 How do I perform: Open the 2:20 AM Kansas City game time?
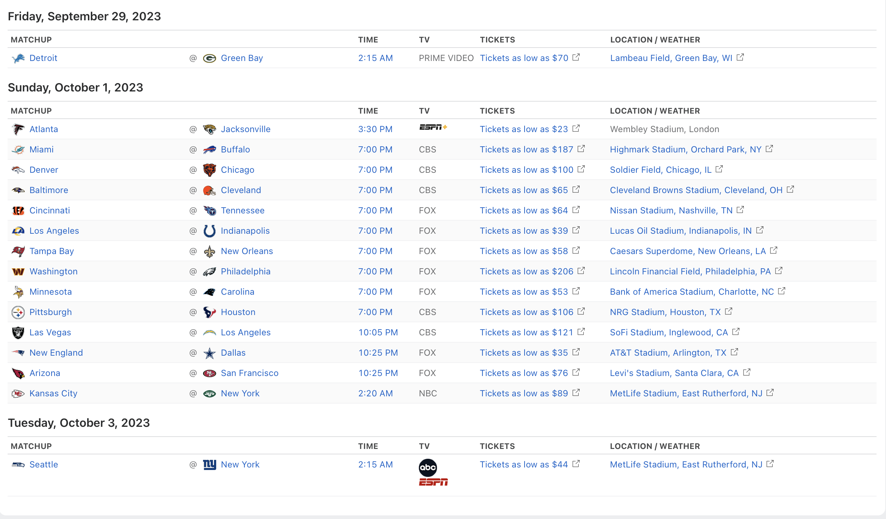click(375, 393)
